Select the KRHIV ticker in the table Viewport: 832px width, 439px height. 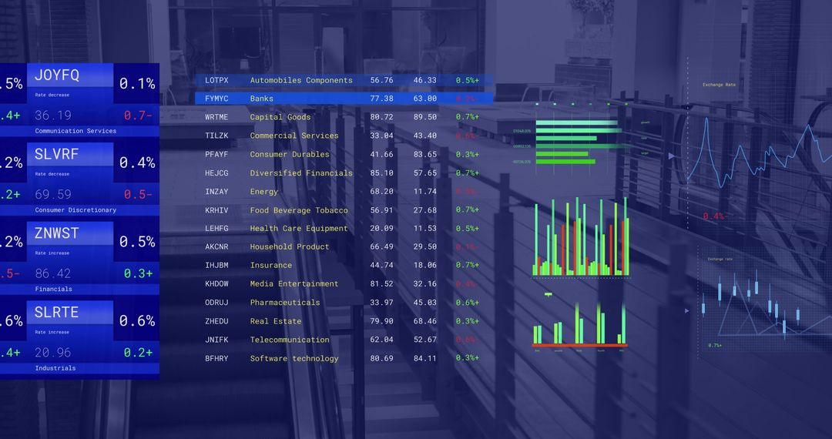[x=216, y=210]
